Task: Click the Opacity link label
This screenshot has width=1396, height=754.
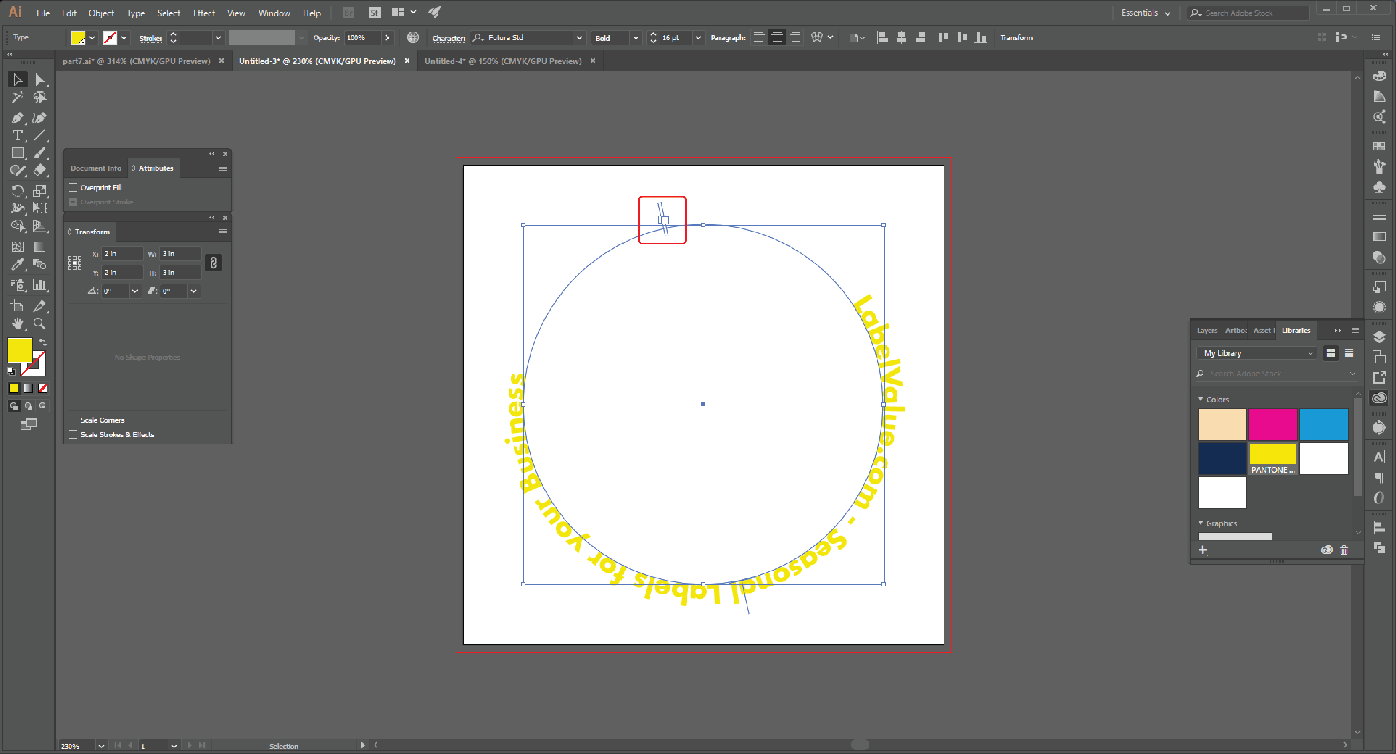Action: click(x=326, y=38)
